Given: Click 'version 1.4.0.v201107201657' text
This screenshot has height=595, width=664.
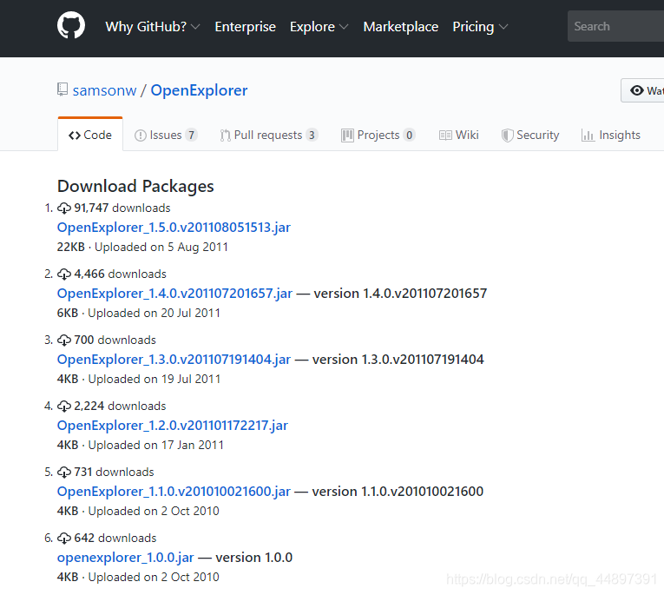Looking at the screenshot, I should (x=400, y=294).
